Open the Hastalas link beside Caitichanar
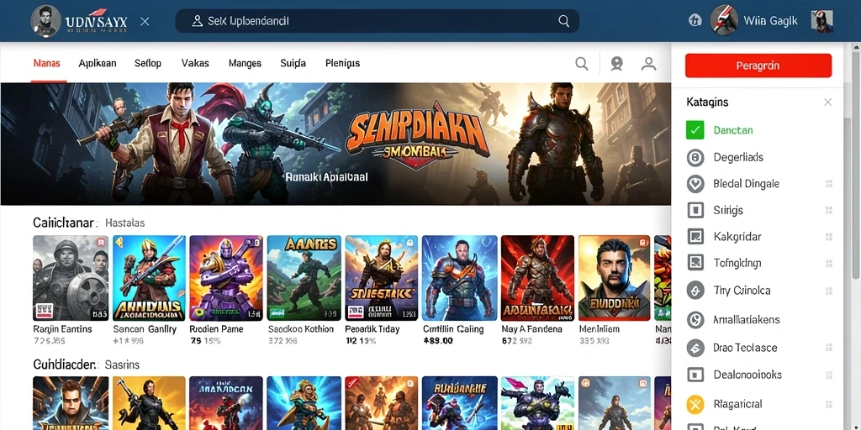The width and height of the screenshot is (861, 430). coord(124,223)
